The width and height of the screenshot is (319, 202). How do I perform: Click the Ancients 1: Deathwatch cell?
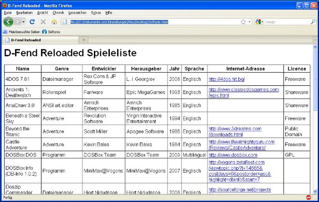[23, 92]
